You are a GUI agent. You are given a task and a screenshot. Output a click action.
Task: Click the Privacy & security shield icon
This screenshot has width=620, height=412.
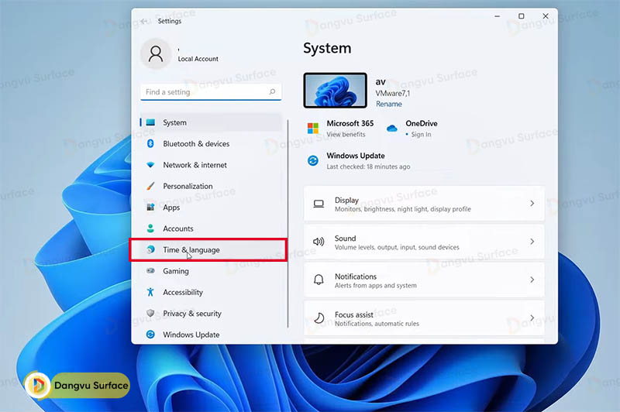(x=150, y=313)
